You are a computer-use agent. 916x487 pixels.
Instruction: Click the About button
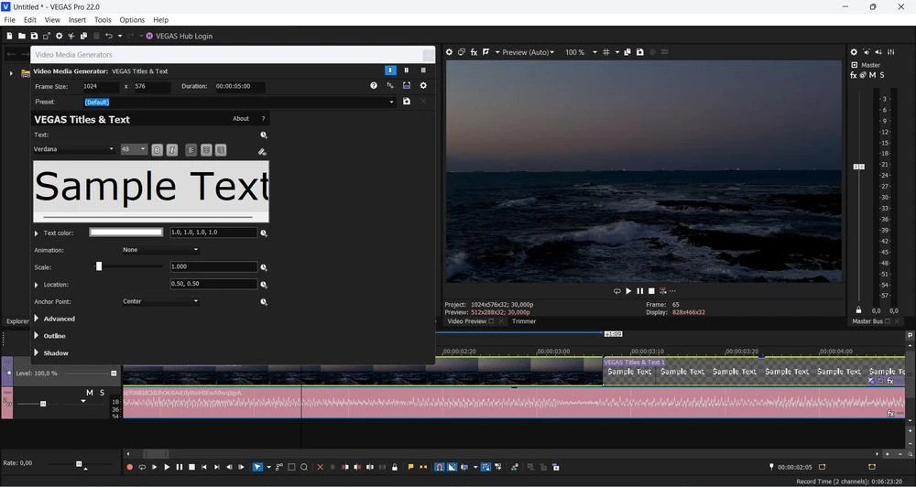(x=240, y=119)
